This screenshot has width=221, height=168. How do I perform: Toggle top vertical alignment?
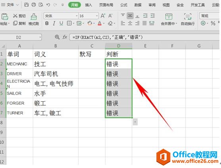click(x=123, y=15)
